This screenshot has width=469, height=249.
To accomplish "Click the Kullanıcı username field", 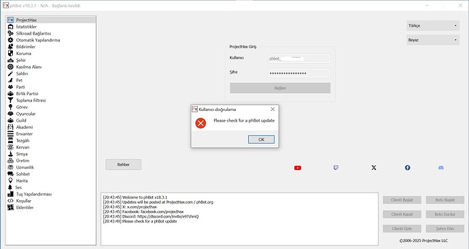I will click(x=299, y=59).
